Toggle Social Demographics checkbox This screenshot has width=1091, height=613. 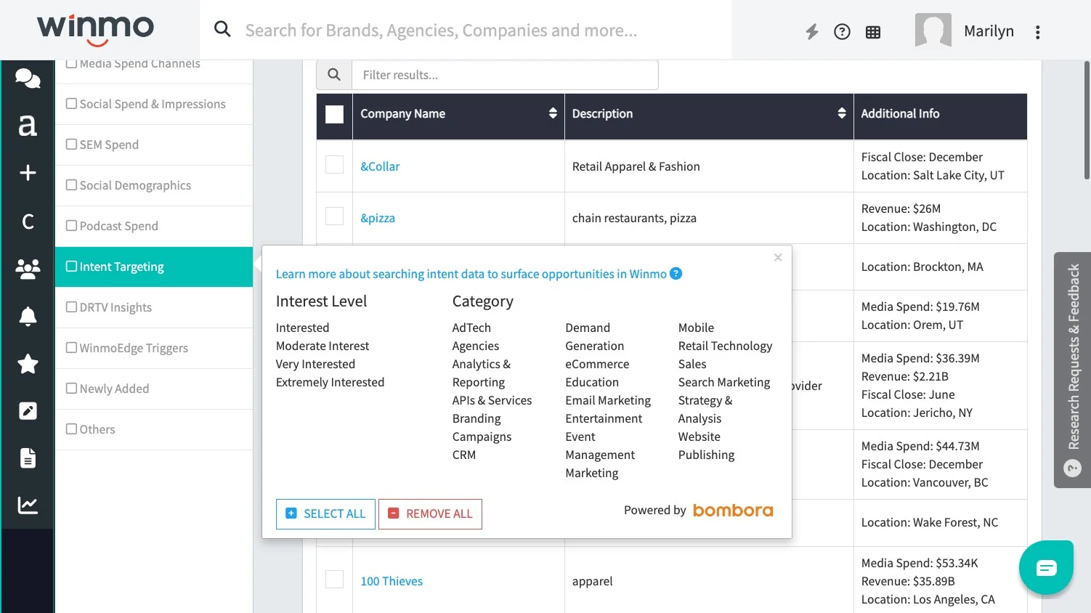pos(71,185)
